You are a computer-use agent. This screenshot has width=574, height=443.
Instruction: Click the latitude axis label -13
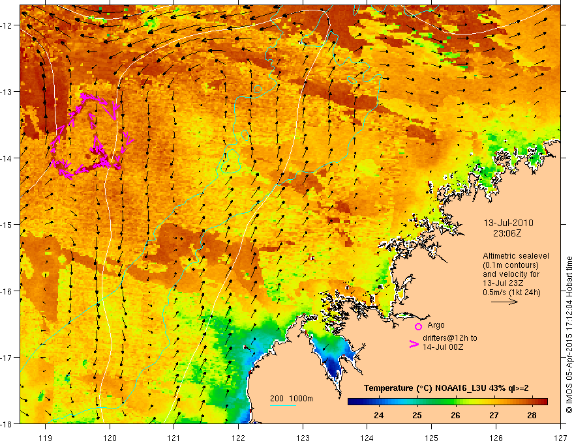7,92
